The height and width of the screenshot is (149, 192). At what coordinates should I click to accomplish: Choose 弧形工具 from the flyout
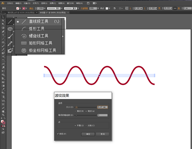click(38, 29)
